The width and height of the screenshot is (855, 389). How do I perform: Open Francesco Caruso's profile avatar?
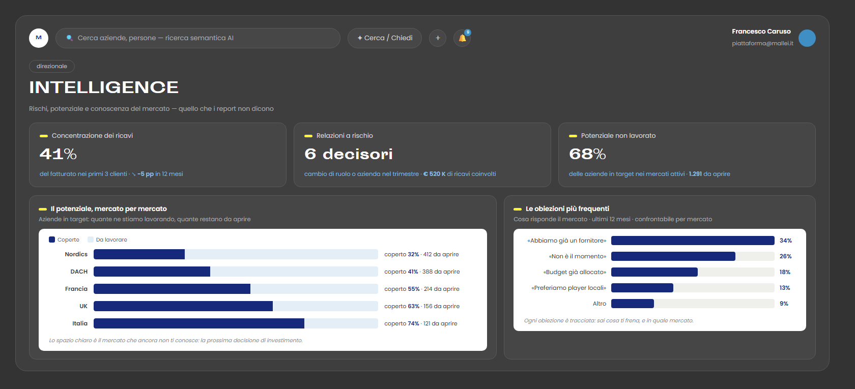pos(807,38)
